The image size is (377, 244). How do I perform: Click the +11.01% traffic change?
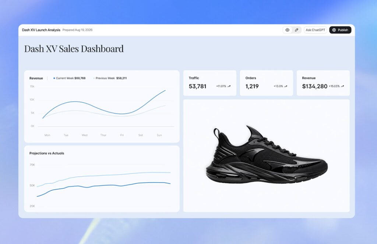[221, 86]
